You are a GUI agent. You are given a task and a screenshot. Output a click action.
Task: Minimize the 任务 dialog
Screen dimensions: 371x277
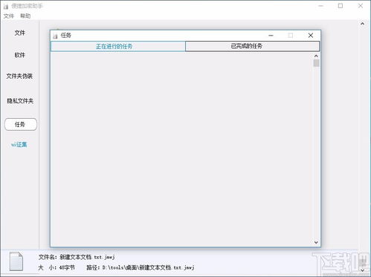[271, 36]
